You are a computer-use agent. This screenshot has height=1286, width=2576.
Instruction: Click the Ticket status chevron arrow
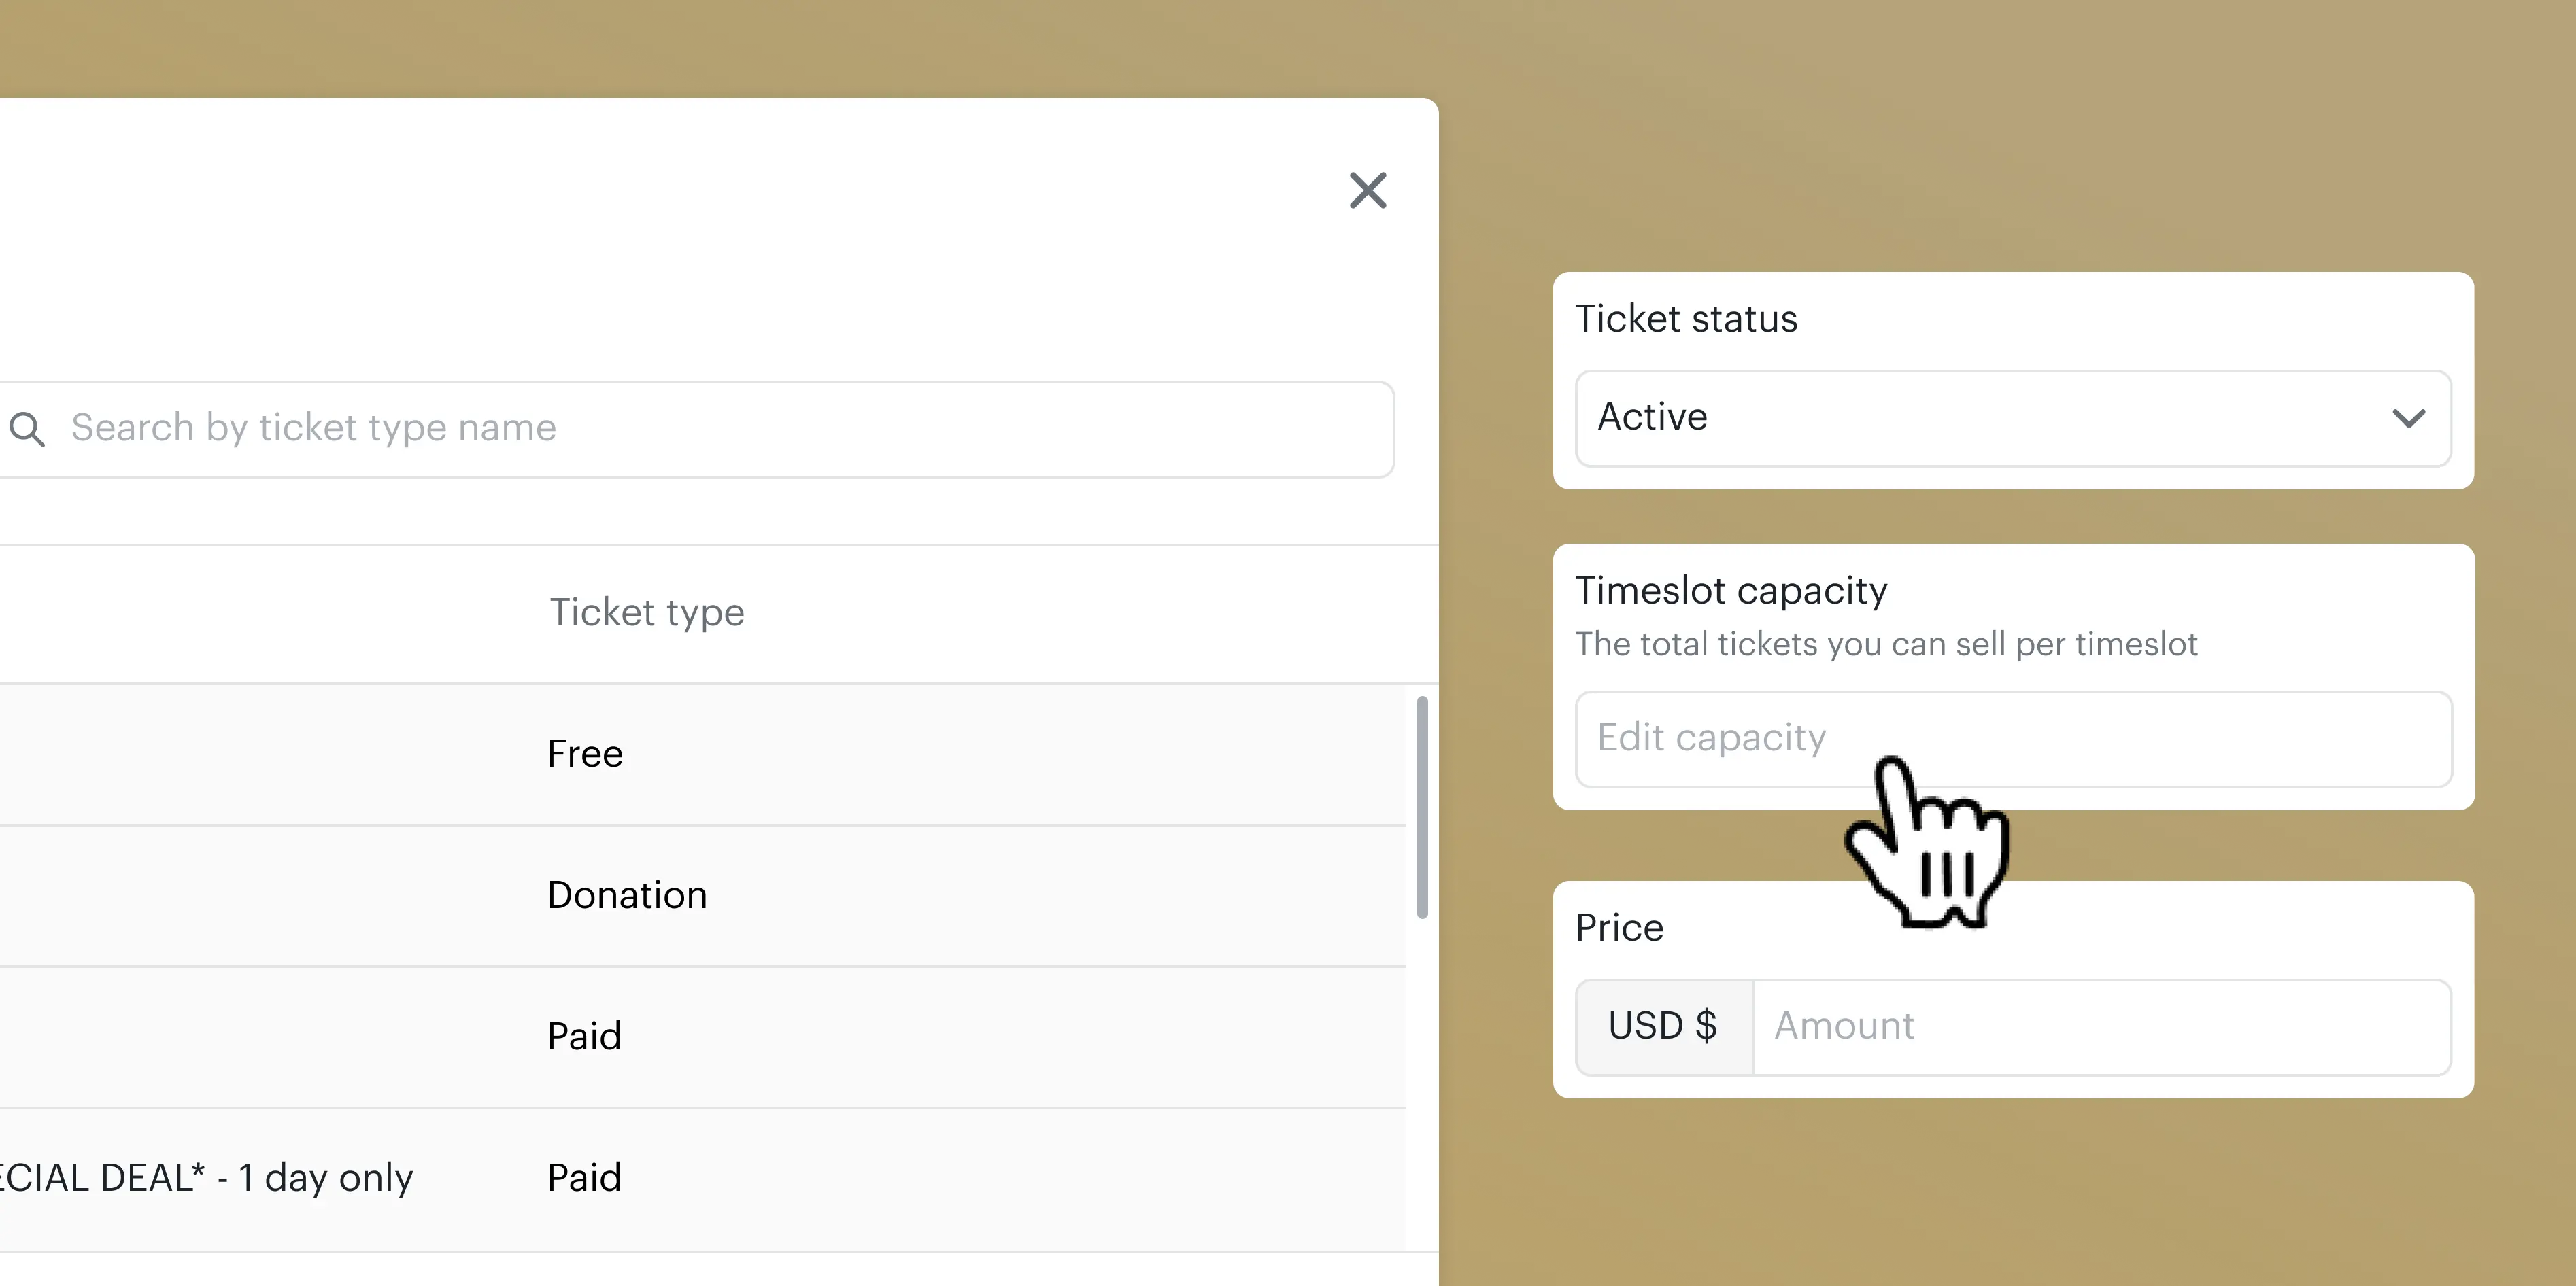coord(2408,417)
